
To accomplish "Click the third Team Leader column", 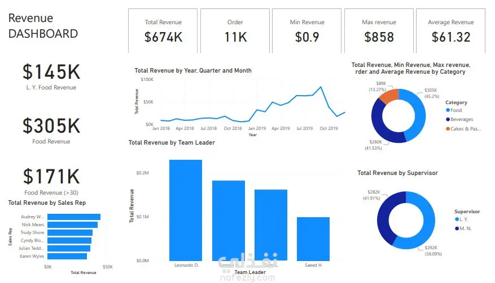I will 271,225.
